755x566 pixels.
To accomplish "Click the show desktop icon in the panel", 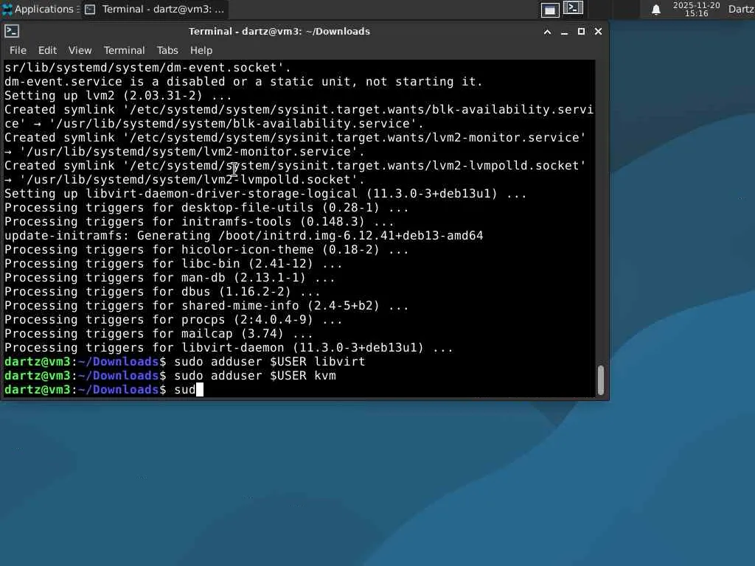I will pos(550,10).
